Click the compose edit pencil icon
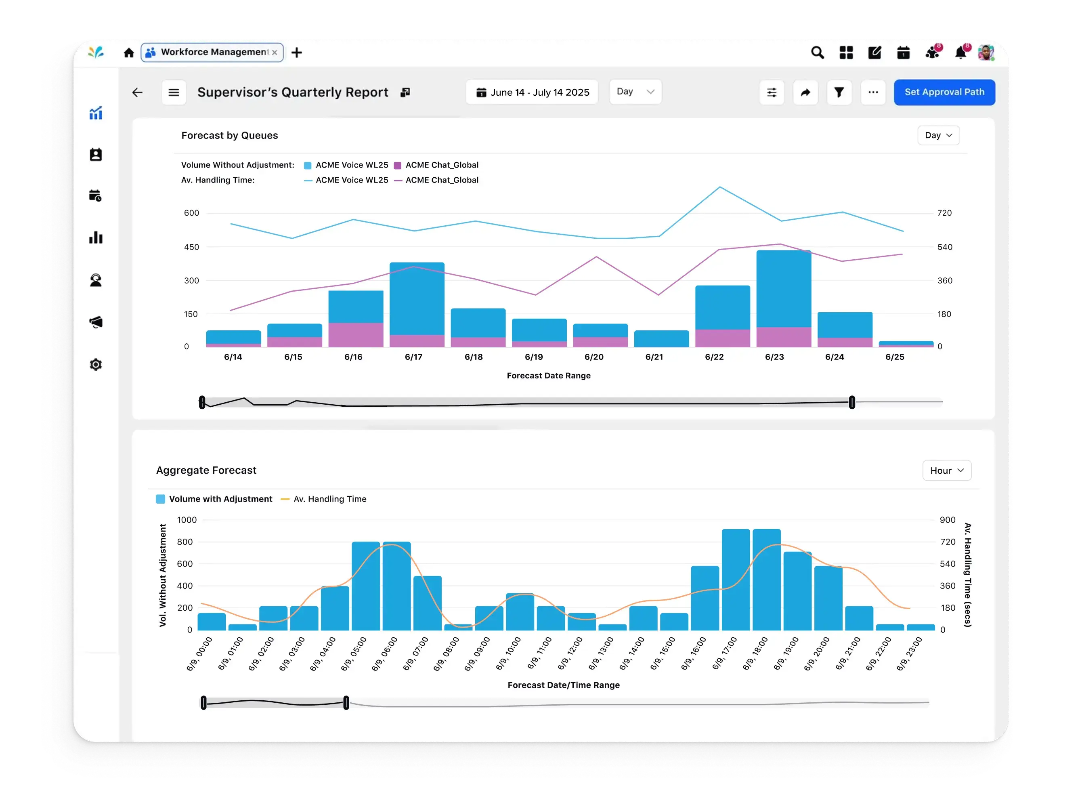This screenshot has width=1082, height=792. click(874, 52)
